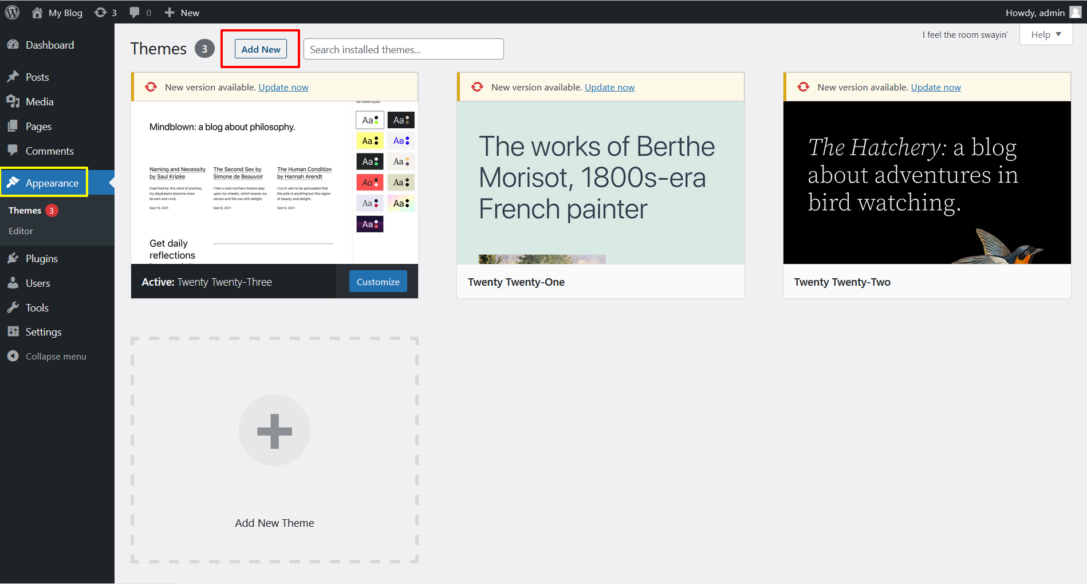Click the WordPress logo icon
The image size is (1087, 584).
coord(12,12)
